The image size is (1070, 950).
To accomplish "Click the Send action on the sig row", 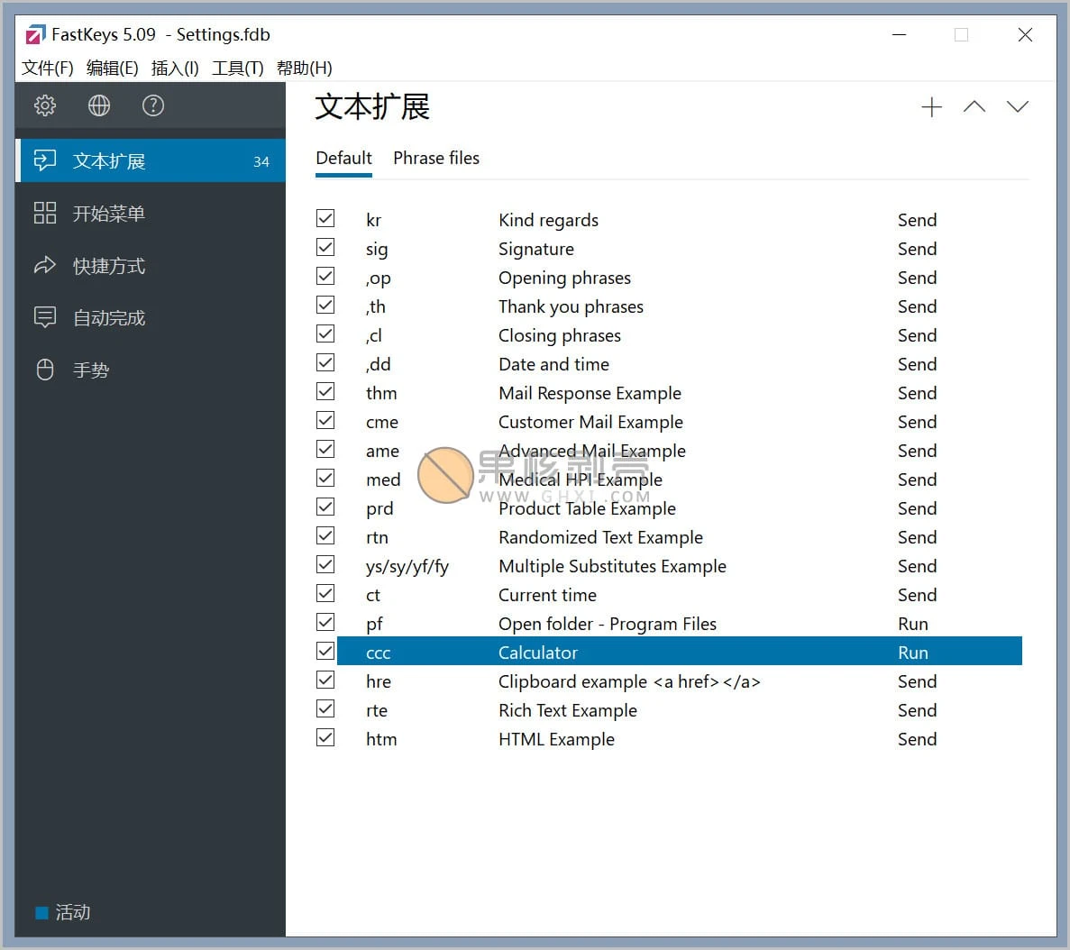I will [917, 248].
